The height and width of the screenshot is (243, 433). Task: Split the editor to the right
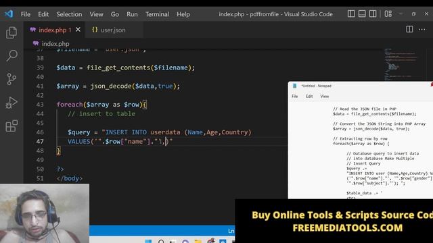(409, 29)
